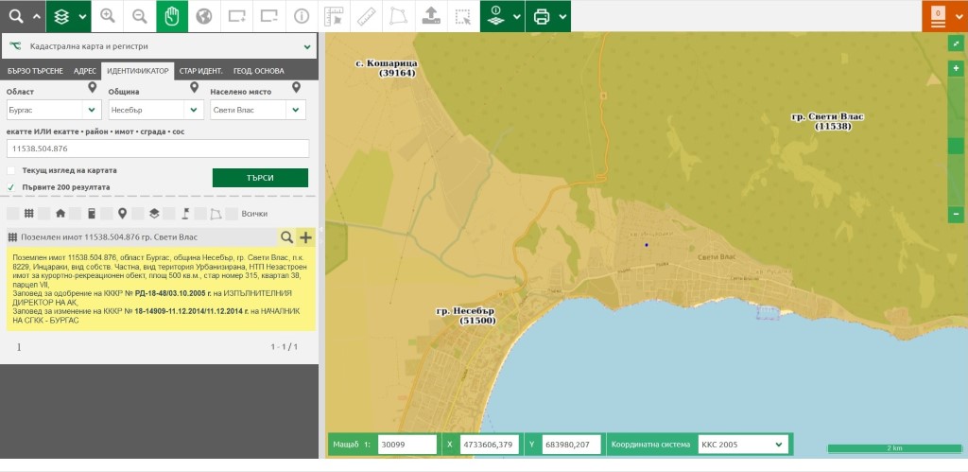Select the info identify tool

point(301,16)
